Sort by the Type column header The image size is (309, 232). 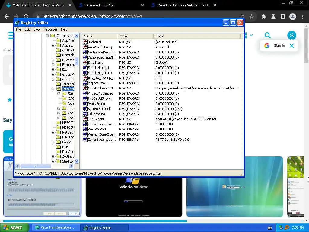click(135, 36)
